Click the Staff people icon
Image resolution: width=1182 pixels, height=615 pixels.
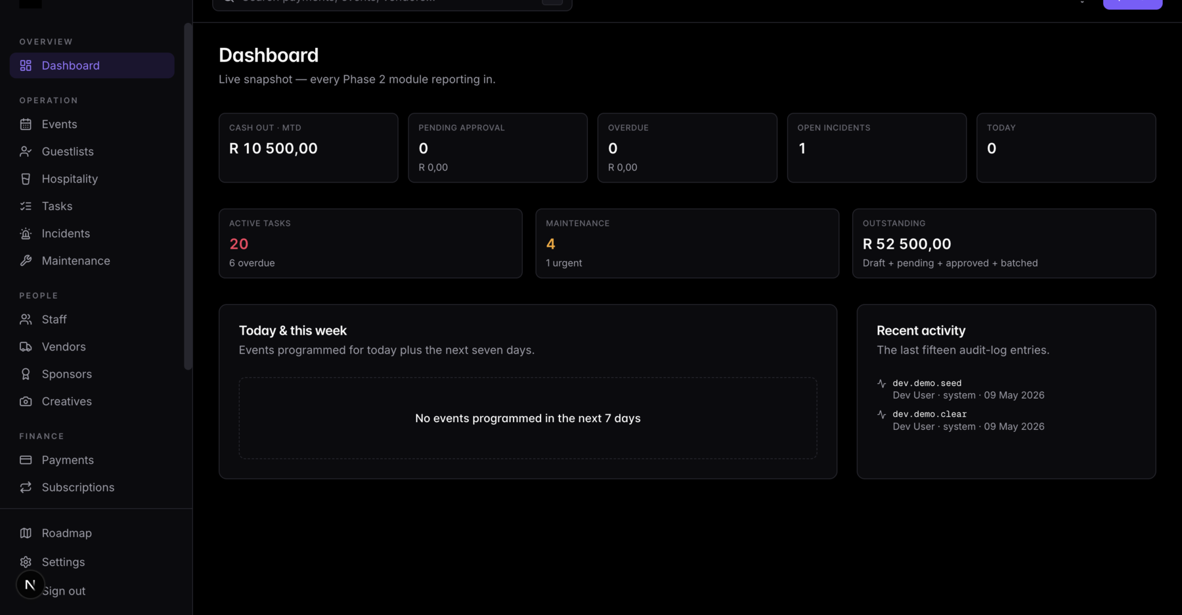point(26,320)
